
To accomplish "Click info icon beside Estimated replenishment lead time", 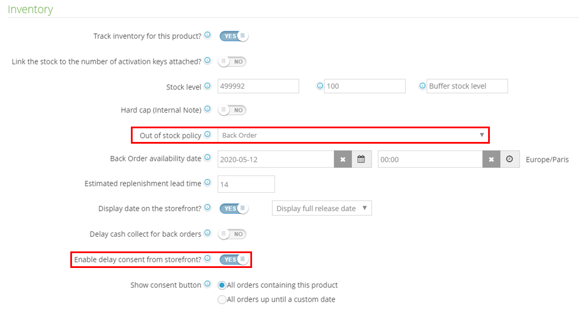I will [207, 183].
